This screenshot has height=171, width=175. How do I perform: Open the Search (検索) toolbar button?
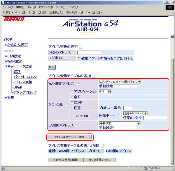[x=42, y=13]
